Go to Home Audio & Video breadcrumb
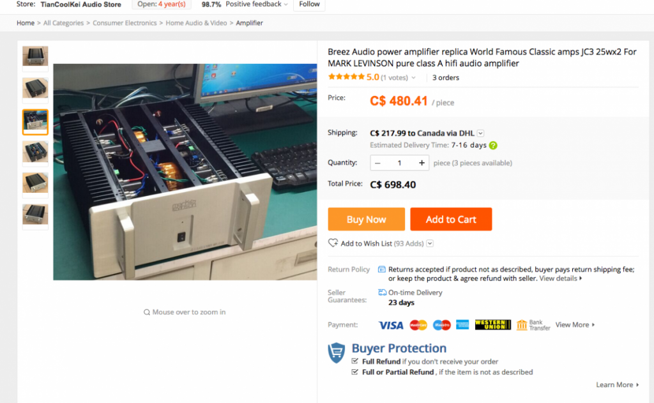 [x=197, y=23]
